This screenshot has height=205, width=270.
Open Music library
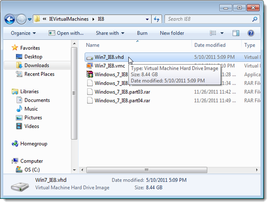tap(31, 109)
